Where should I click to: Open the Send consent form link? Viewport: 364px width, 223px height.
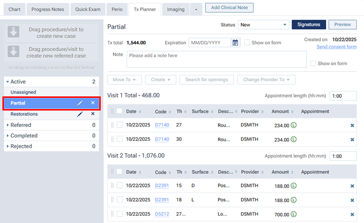336,47
